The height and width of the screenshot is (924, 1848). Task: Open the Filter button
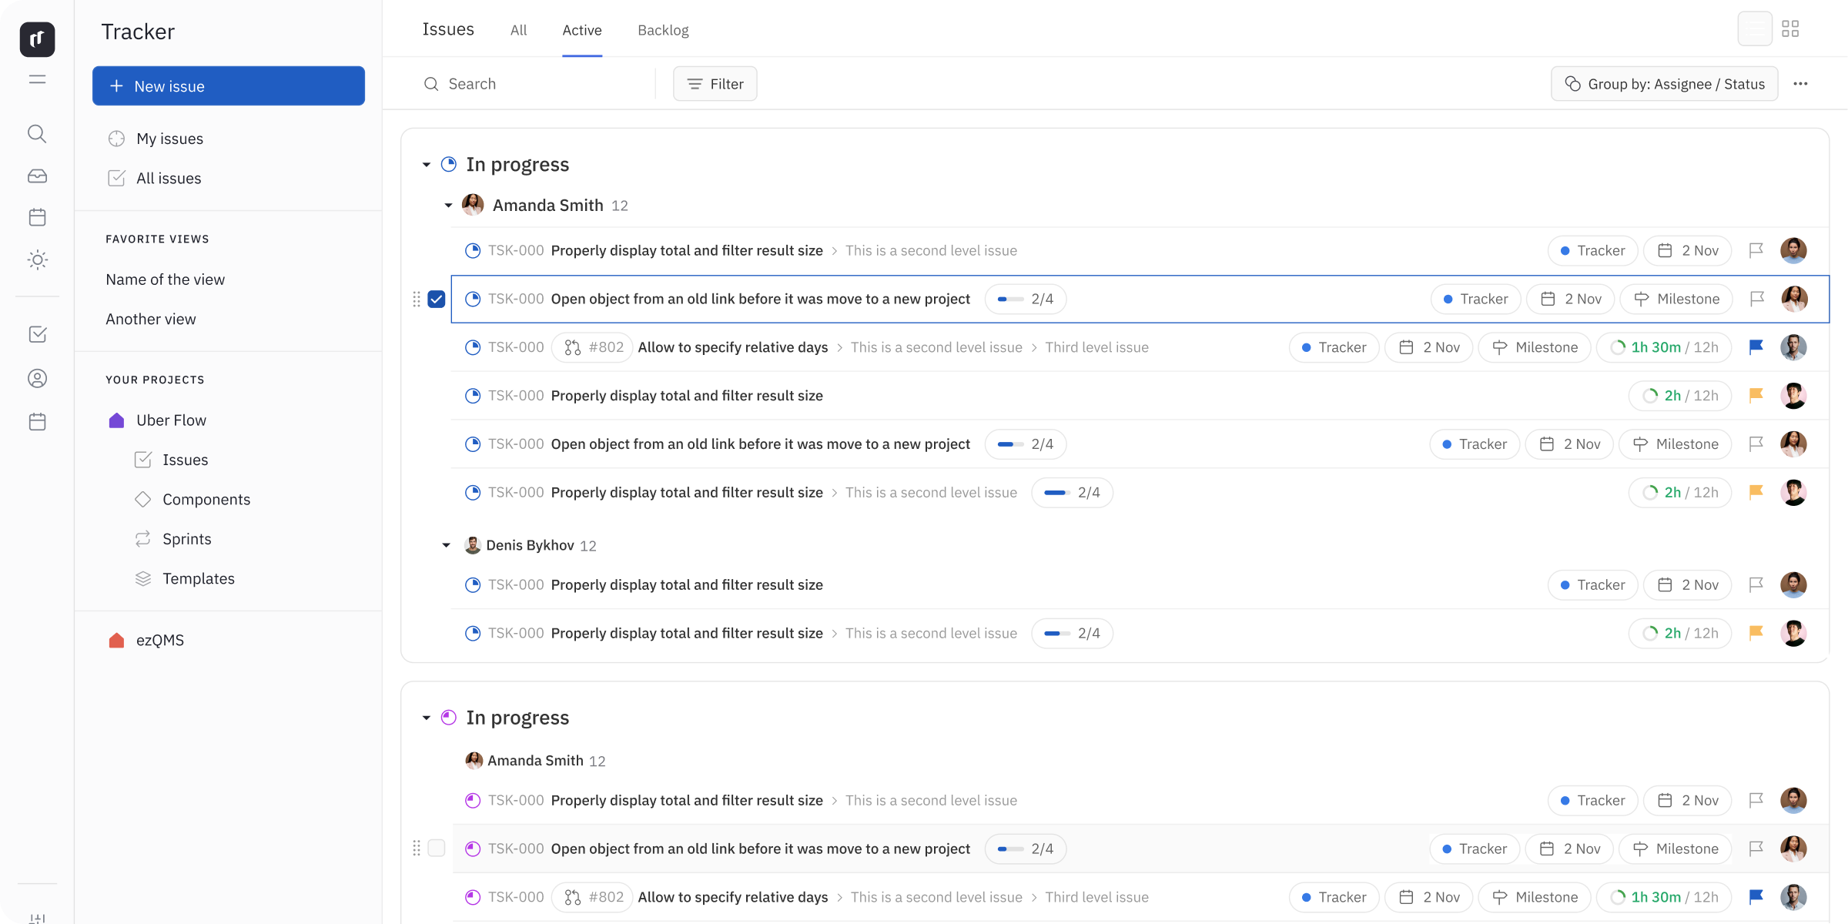pos(715,84)
